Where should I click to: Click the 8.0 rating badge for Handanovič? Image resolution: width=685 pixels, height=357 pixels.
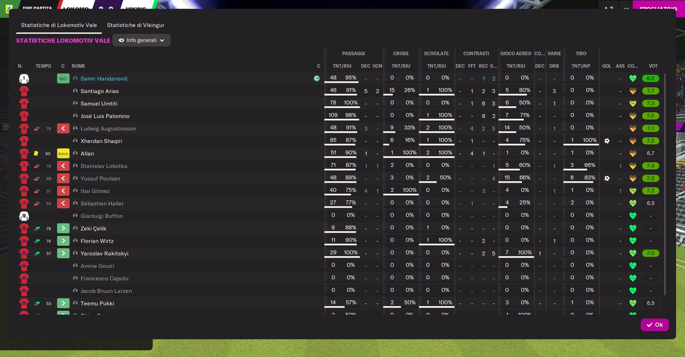(x=651, y=79)
